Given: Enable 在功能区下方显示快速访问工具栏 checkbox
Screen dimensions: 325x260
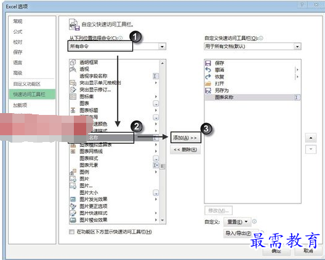Looking at the screenshot, I should 71,232.
